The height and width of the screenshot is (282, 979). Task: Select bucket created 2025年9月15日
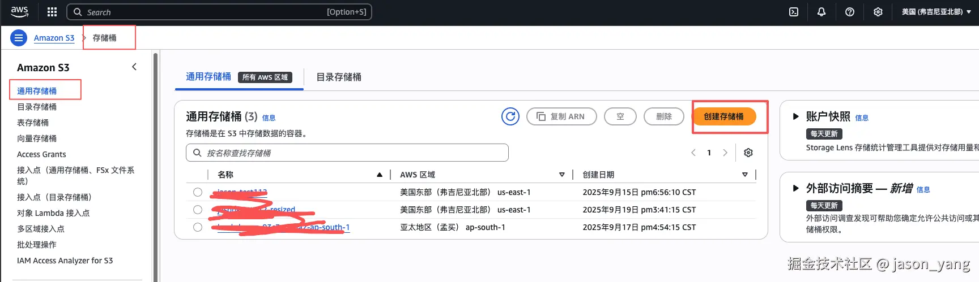[198, 192]
